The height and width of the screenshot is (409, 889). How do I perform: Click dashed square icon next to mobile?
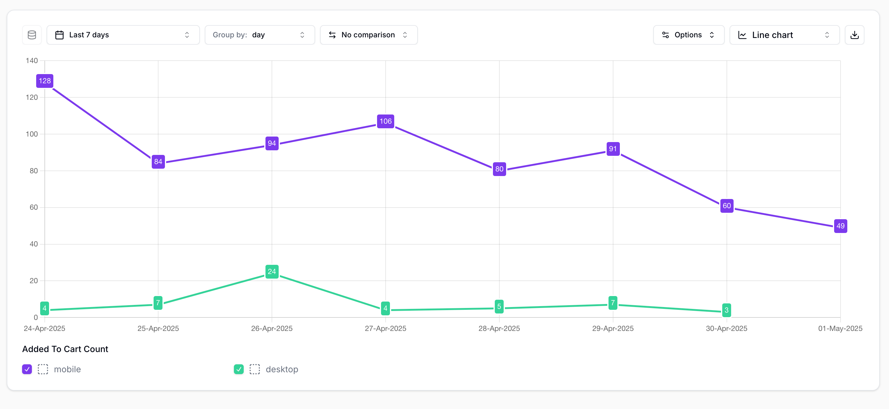click(x=43, y=369)
